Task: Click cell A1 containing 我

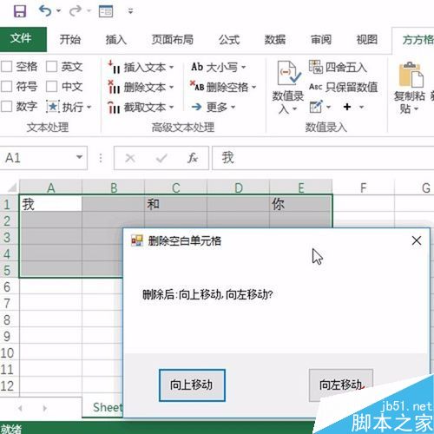Action: click(51, 204)
